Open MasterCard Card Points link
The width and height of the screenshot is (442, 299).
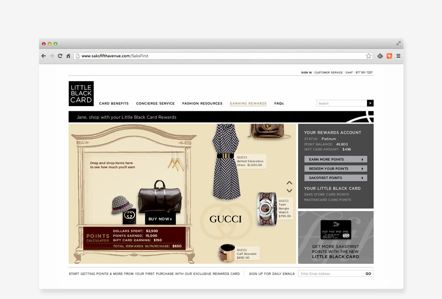pyautogui.click(x=328, y=200)
